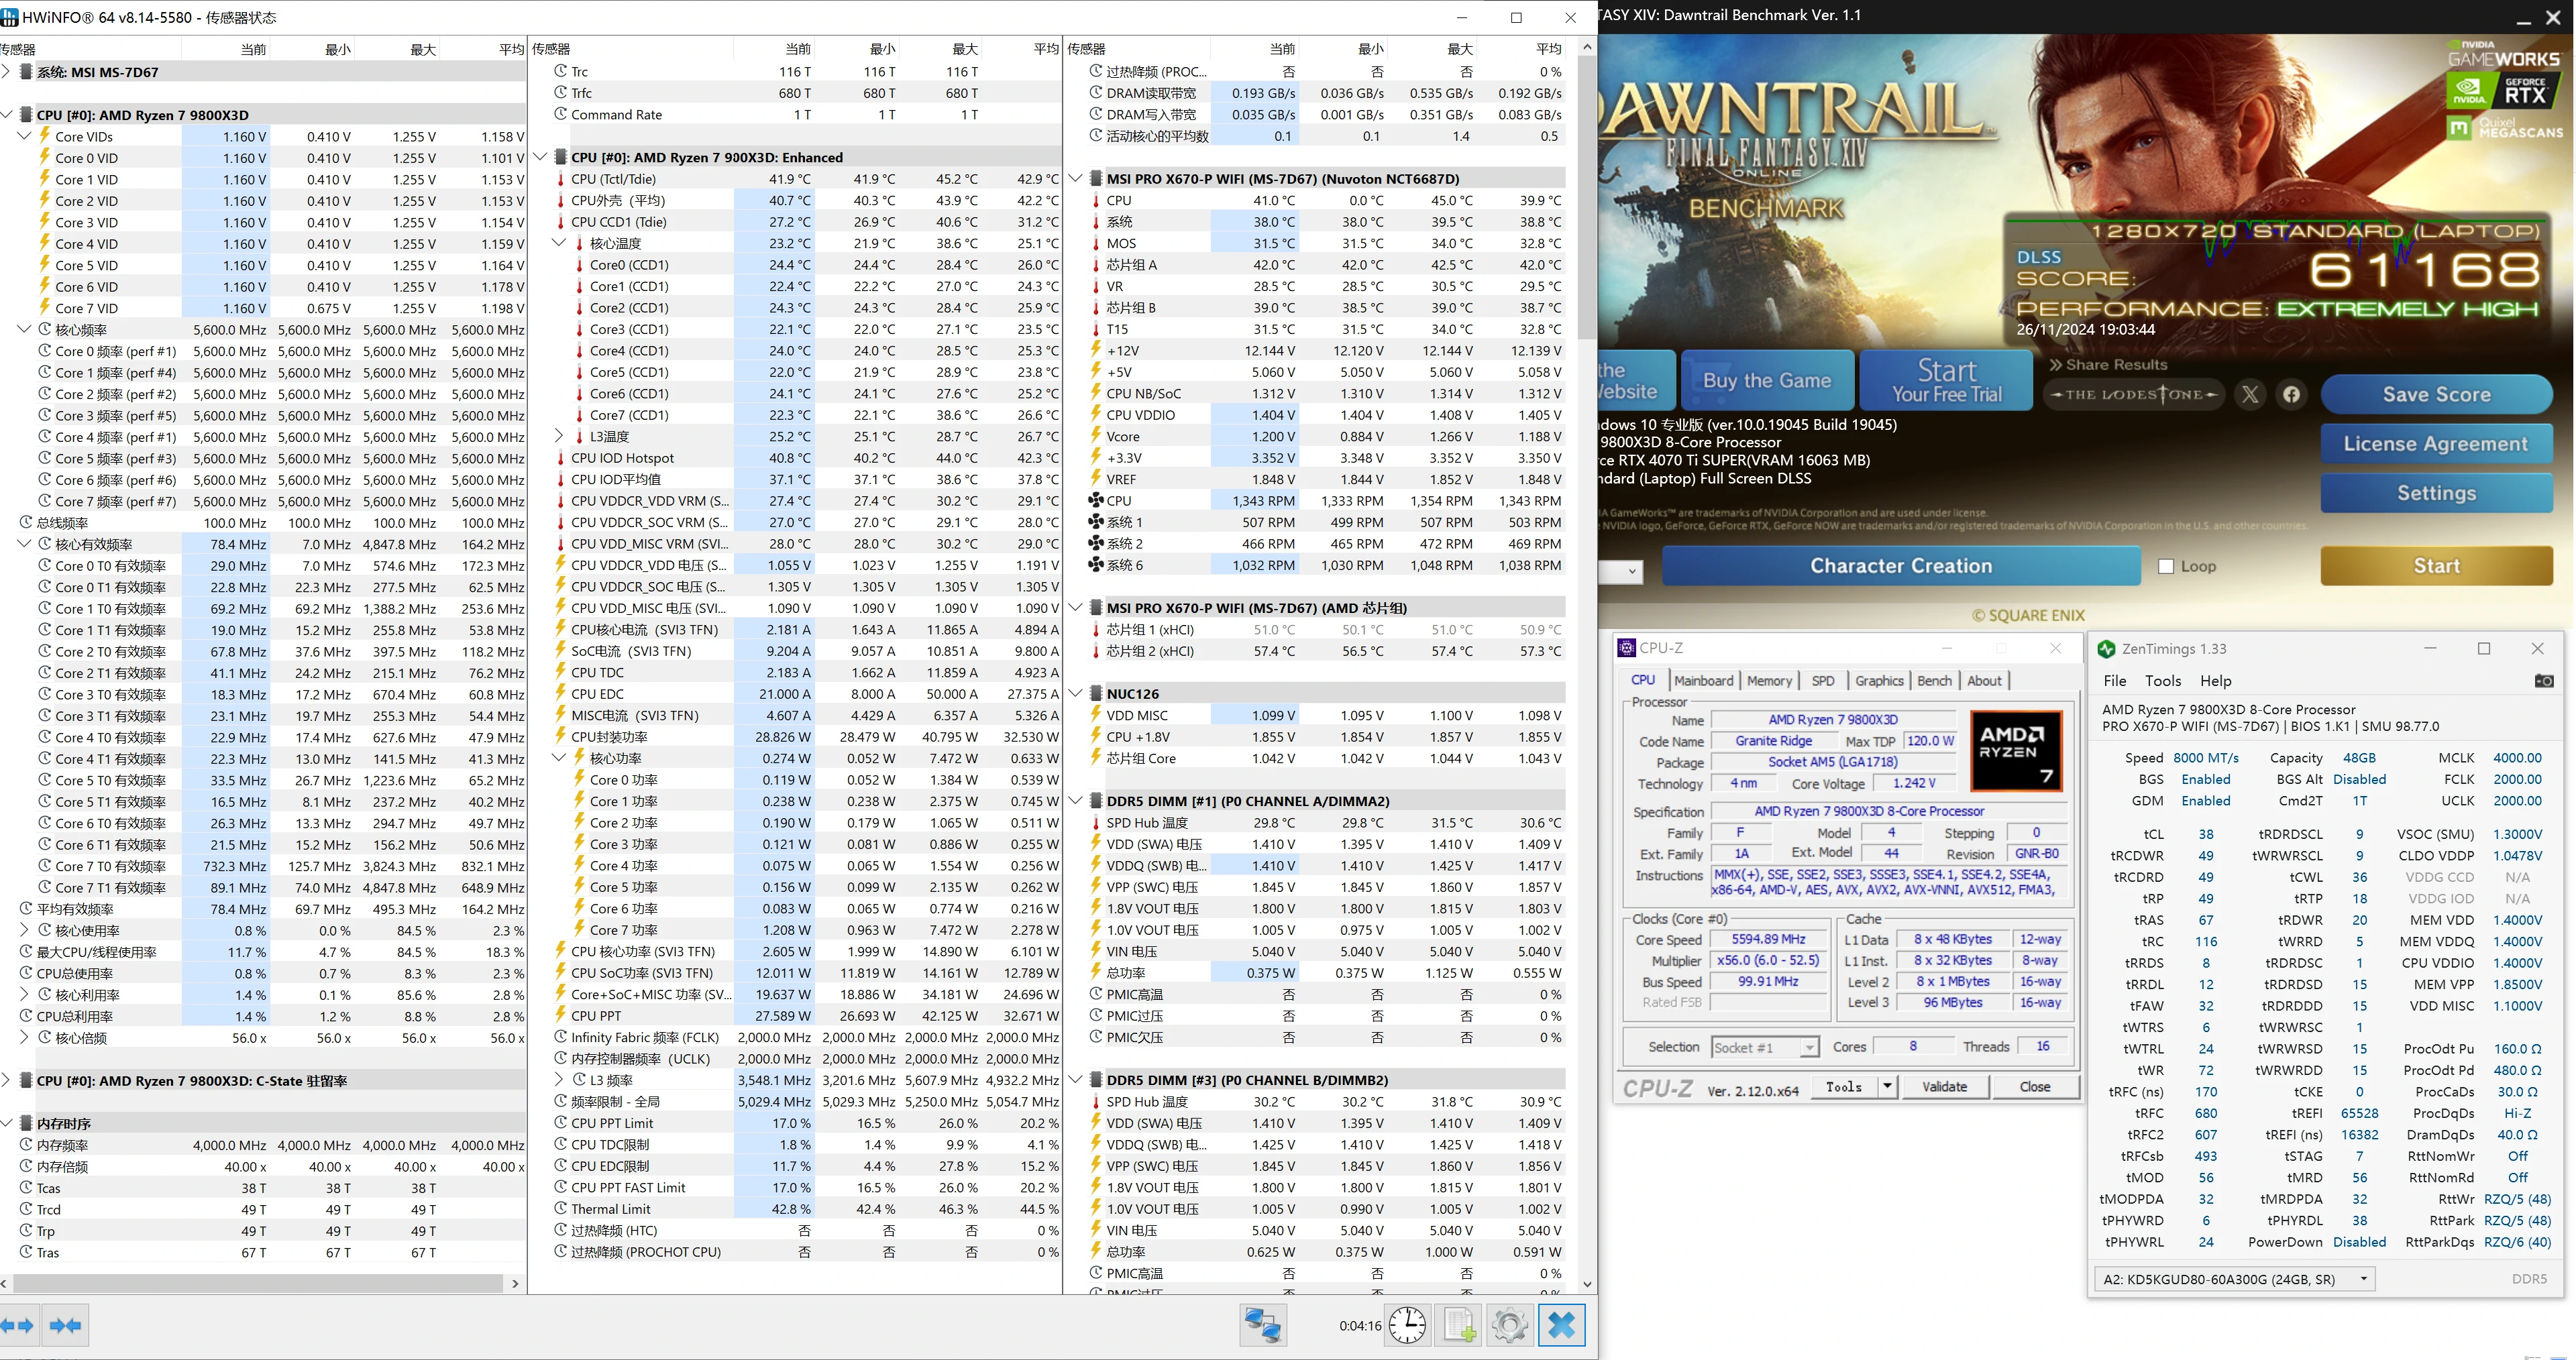Screen dimensions: 2576x1360
Task: Enable the Loop checkbox in the benchmark
Action: click(x=2167, y=565)
